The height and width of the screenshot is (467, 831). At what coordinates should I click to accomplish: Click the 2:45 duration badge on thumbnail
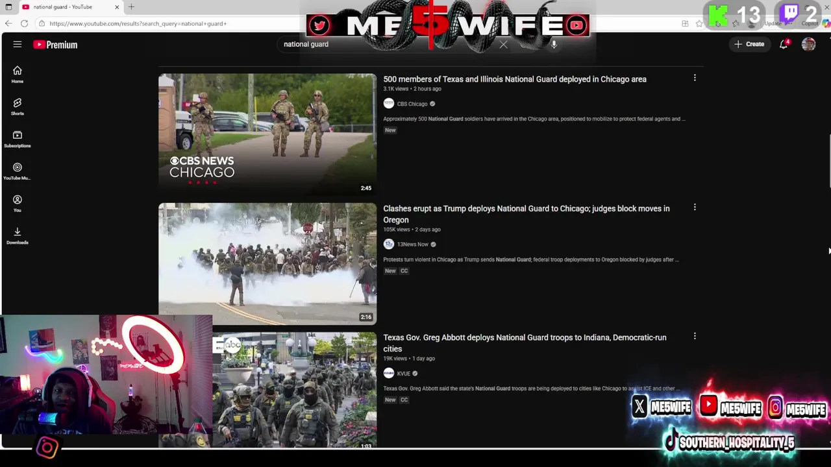click(x=366, y=188)
